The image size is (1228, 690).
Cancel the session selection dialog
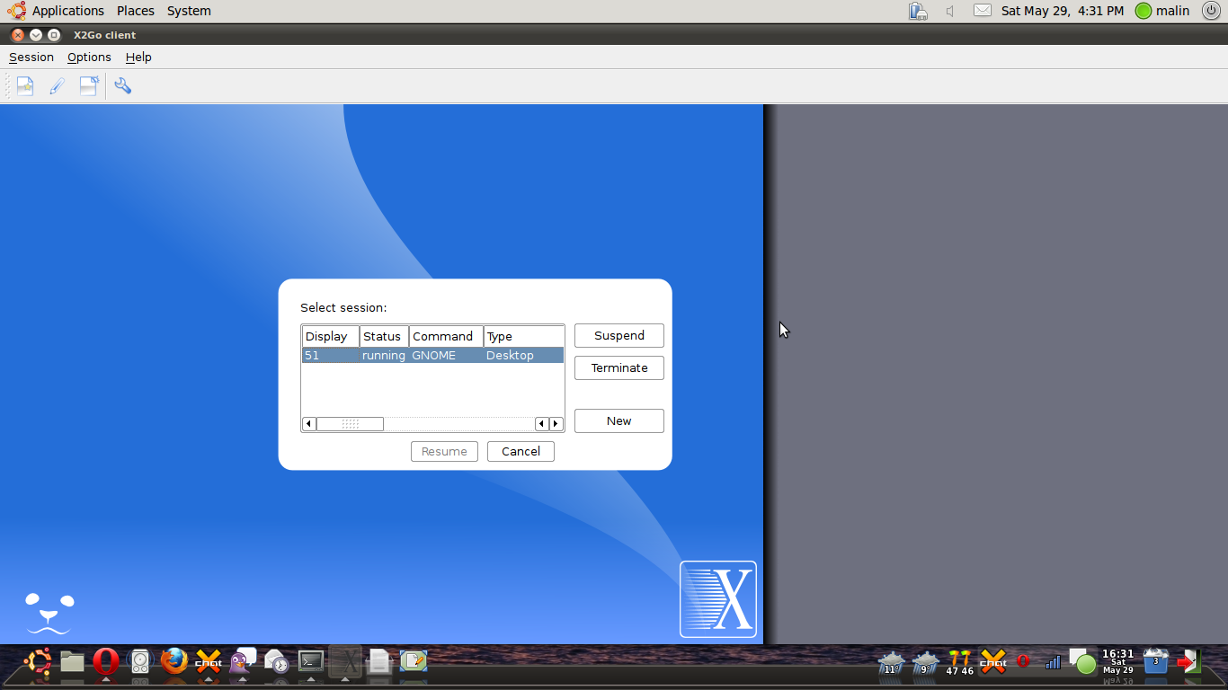pos(521,451)
